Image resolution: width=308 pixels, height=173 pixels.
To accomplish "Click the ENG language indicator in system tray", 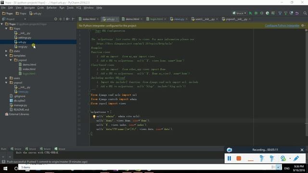I will (287, 168).
